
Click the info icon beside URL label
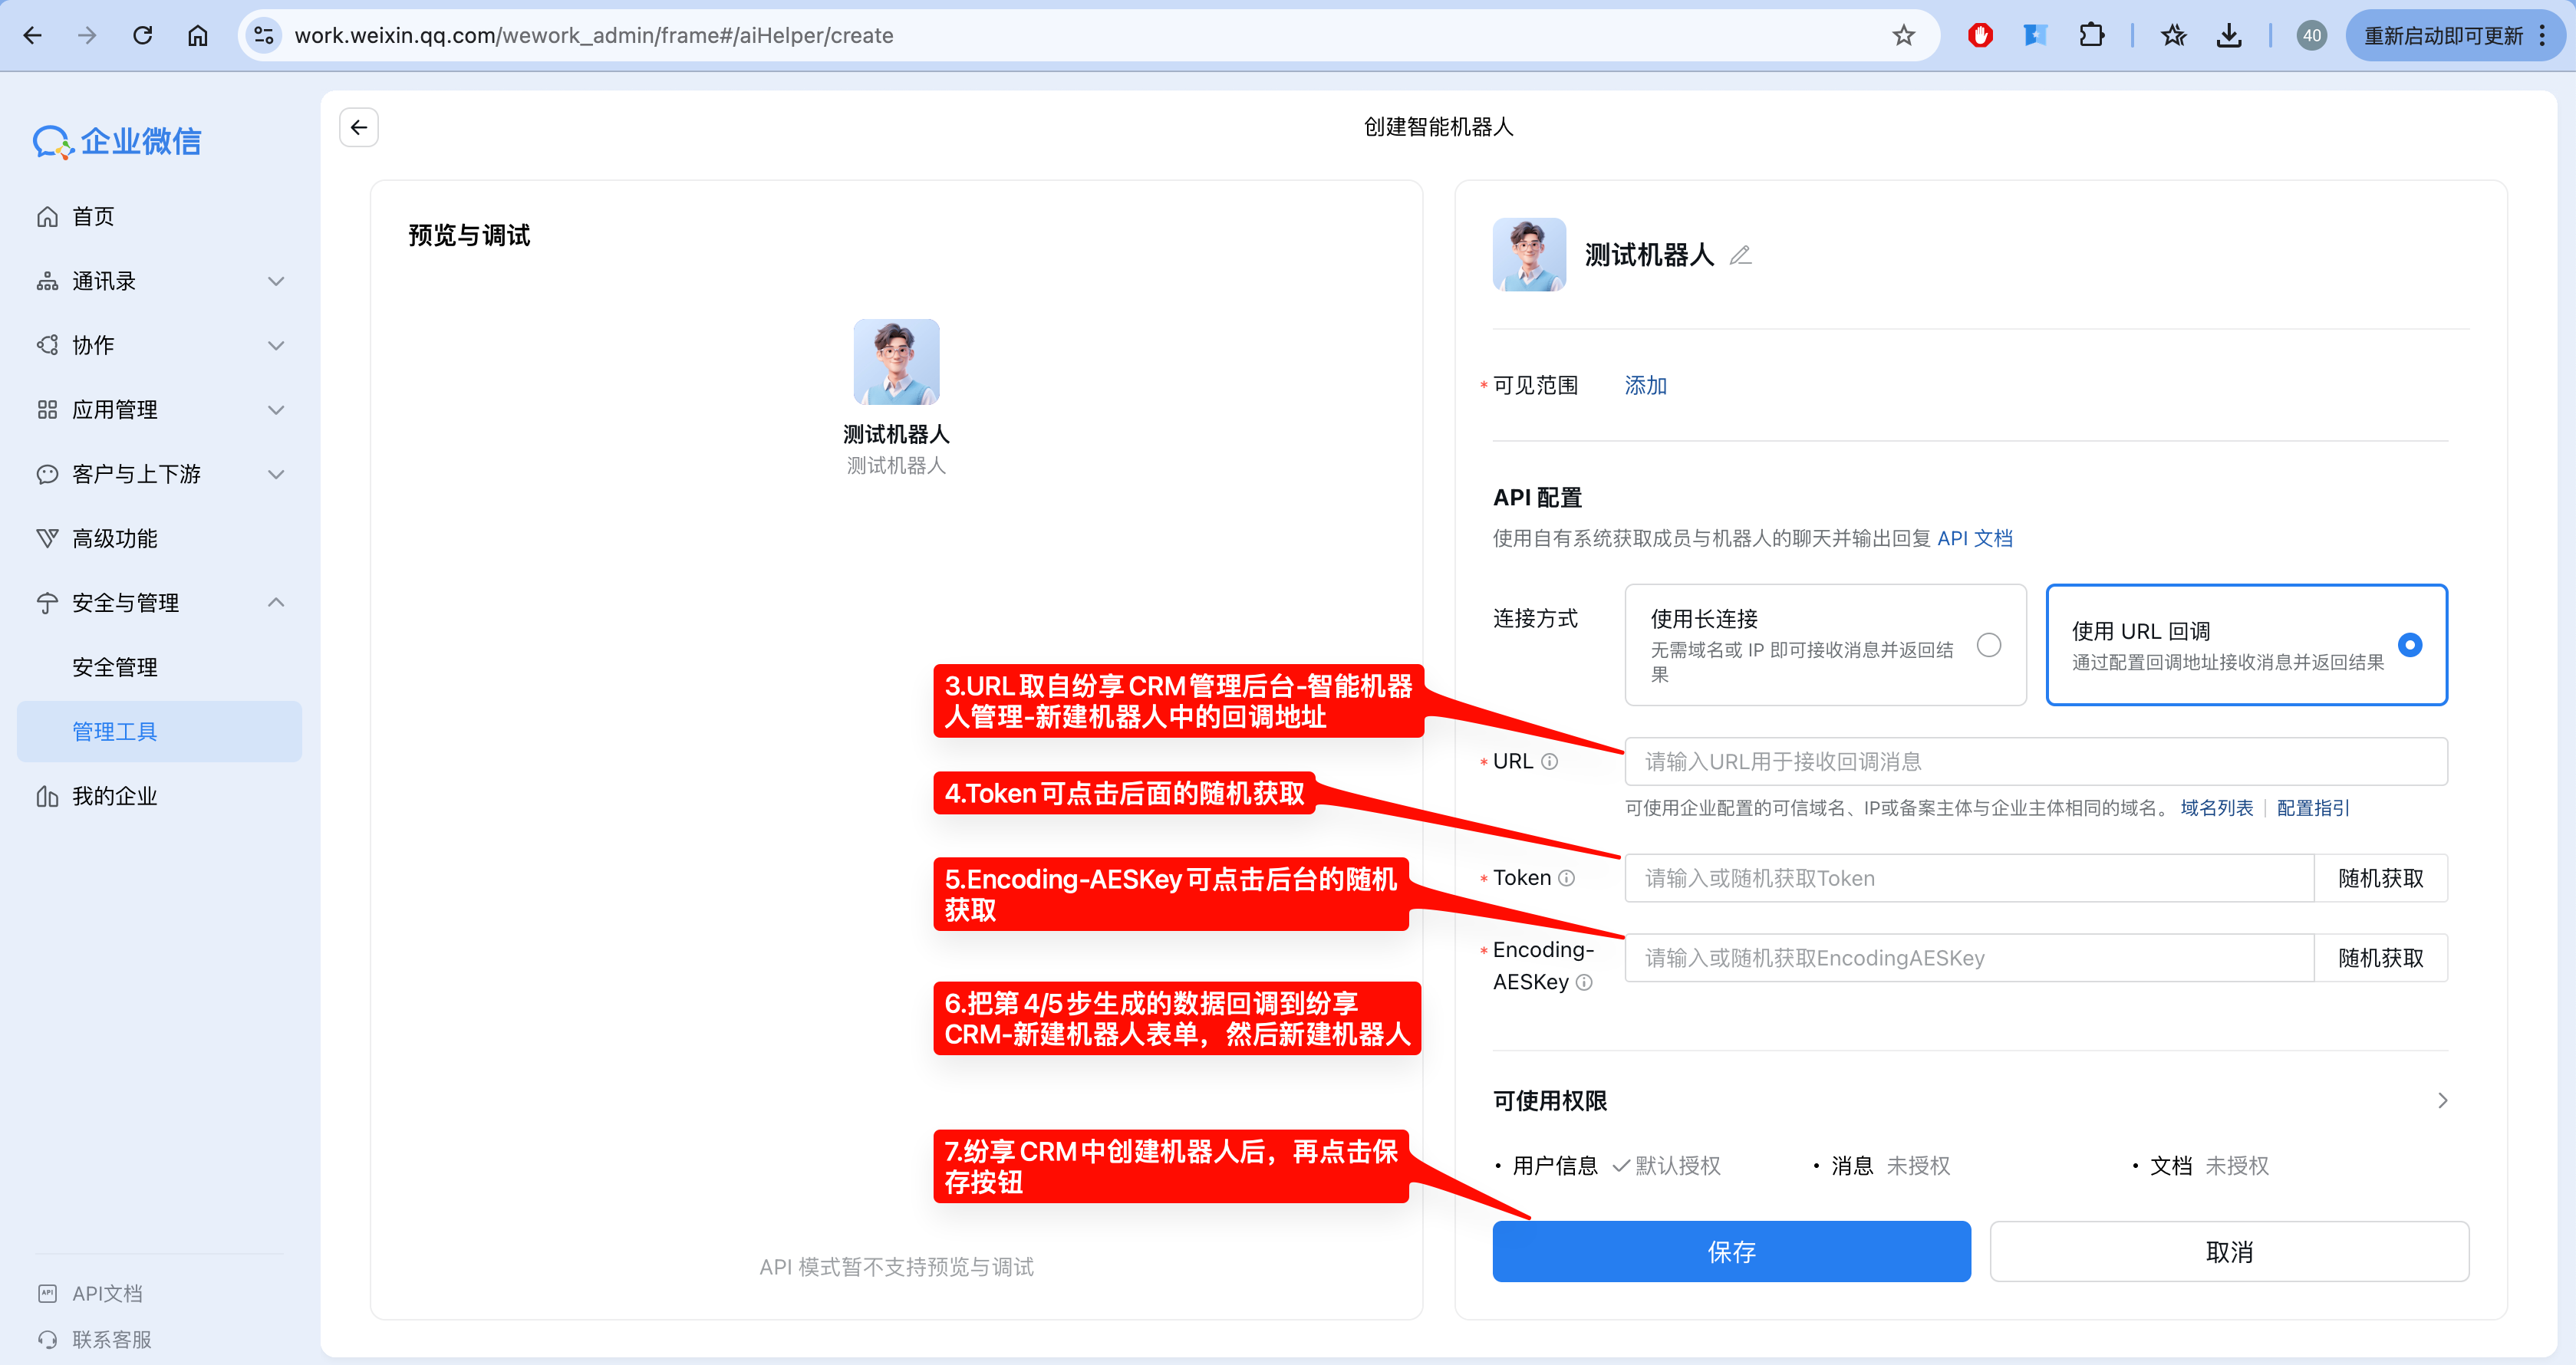pyautogui.click(x=1550, y=762)
